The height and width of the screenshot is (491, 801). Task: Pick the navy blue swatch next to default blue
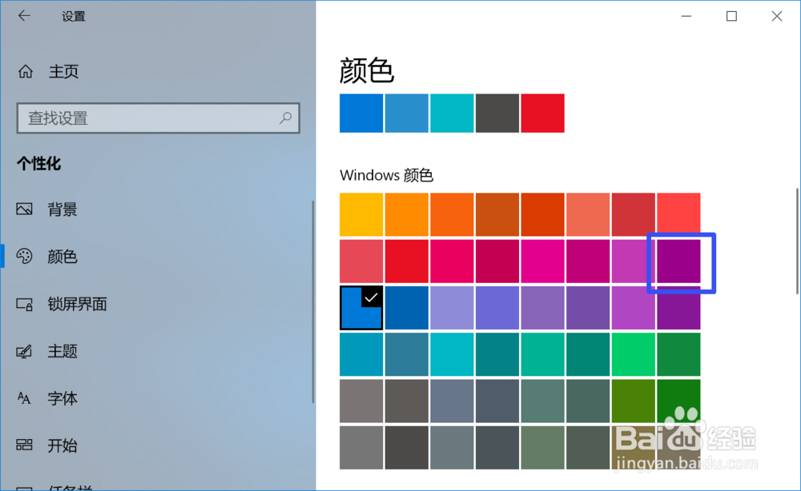[x=407, y=308]
